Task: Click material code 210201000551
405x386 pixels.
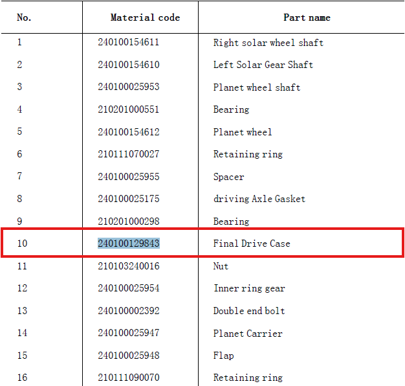Action: pos(128,109)
